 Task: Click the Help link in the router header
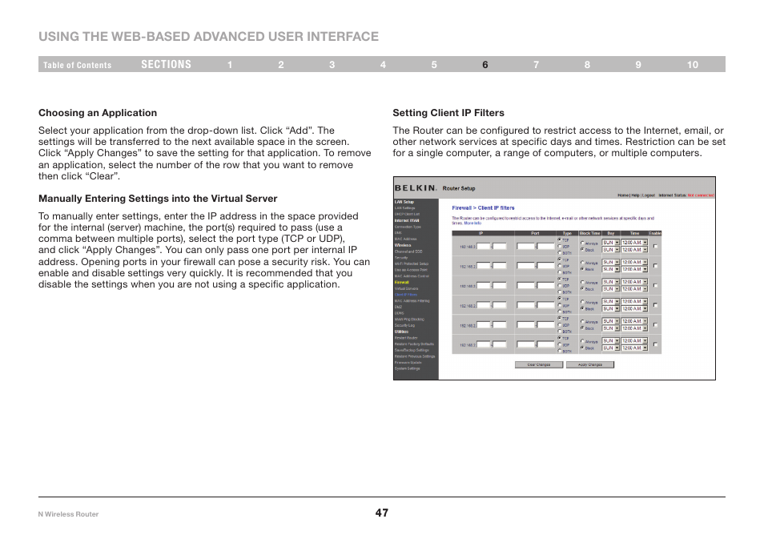tap(635, 195)
